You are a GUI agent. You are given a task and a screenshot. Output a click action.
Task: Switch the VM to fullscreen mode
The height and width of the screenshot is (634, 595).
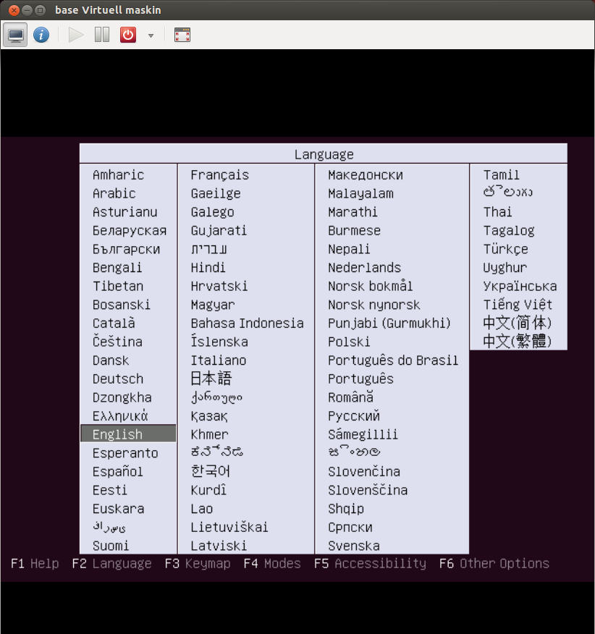[182, 35]
